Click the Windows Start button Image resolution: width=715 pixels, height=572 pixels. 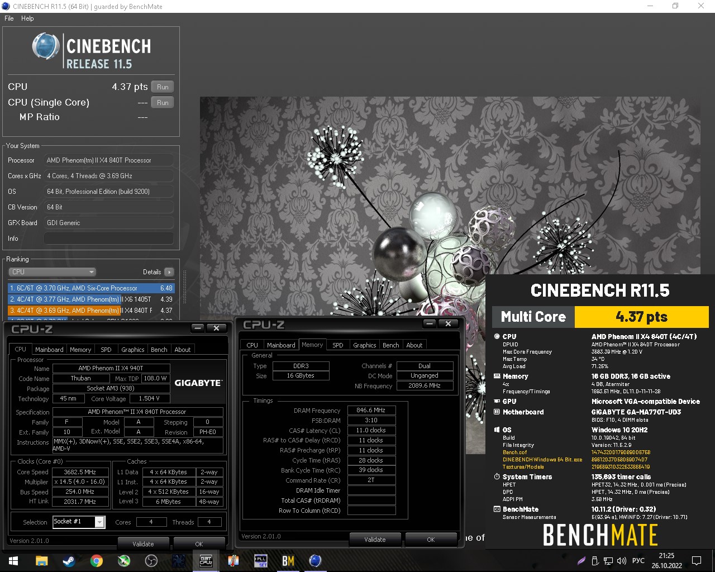point(13,561)
